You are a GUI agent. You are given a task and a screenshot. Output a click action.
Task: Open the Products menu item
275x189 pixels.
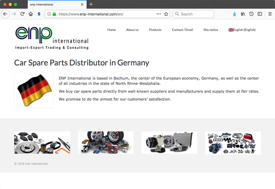pos(155,30)
